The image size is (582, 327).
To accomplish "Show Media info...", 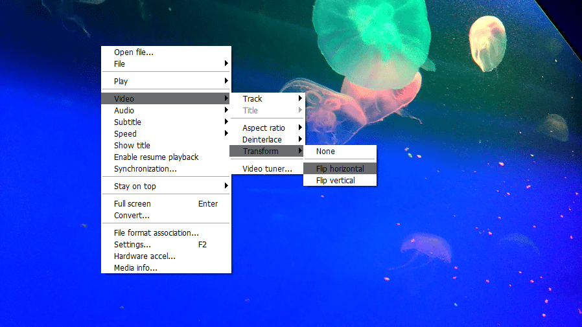I will point(166,267).
